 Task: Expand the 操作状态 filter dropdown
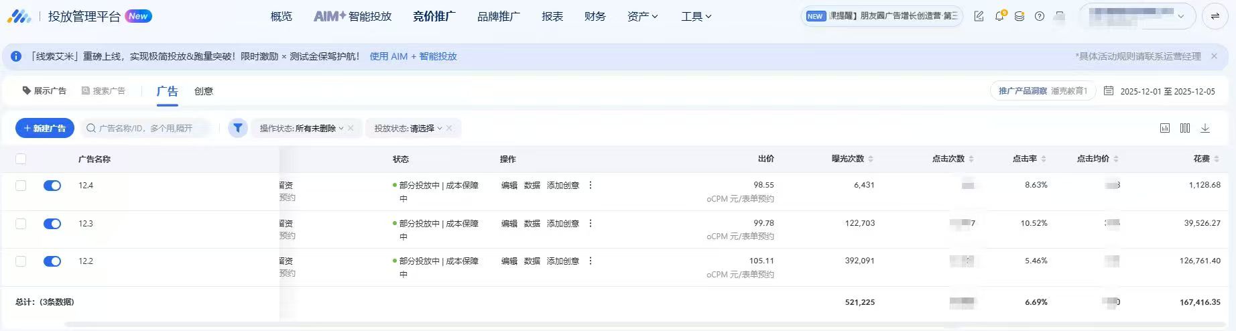302,128
